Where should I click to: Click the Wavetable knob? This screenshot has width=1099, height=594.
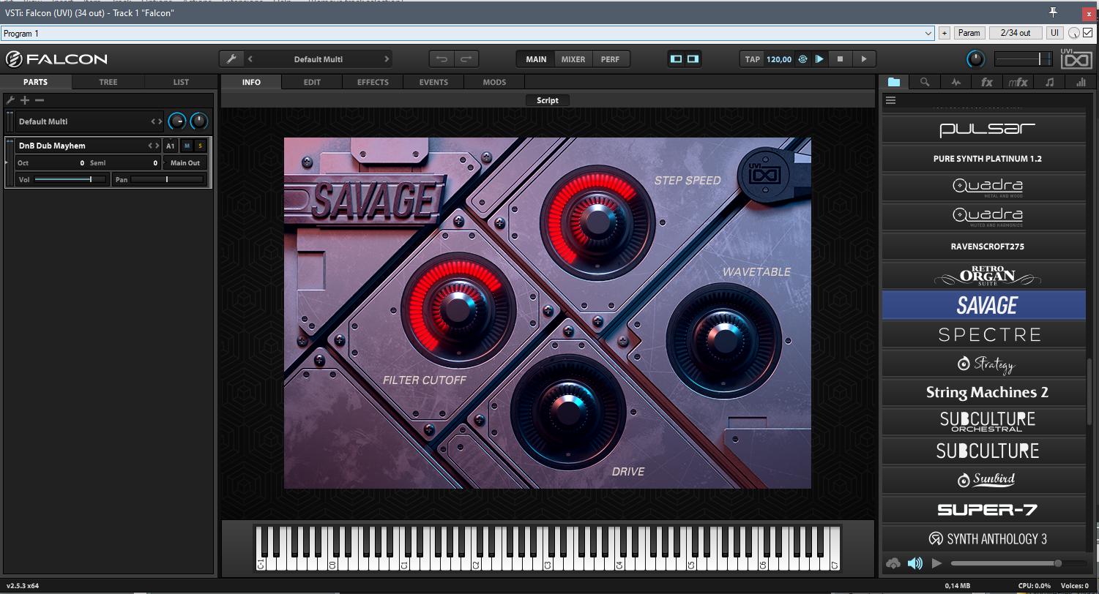(724, 339)
